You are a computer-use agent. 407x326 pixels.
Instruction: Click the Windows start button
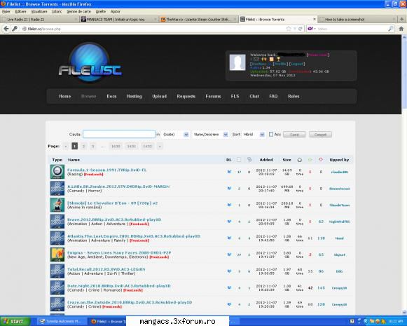pos(15,321)
